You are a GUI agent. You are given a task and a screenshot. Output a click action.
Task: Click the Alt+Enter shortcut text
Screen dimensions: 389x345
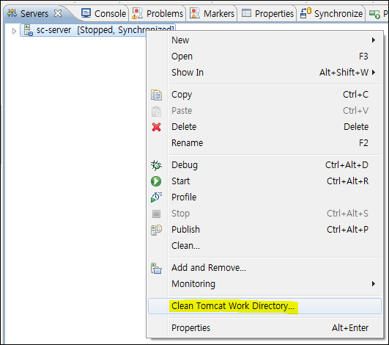[350, 328]
